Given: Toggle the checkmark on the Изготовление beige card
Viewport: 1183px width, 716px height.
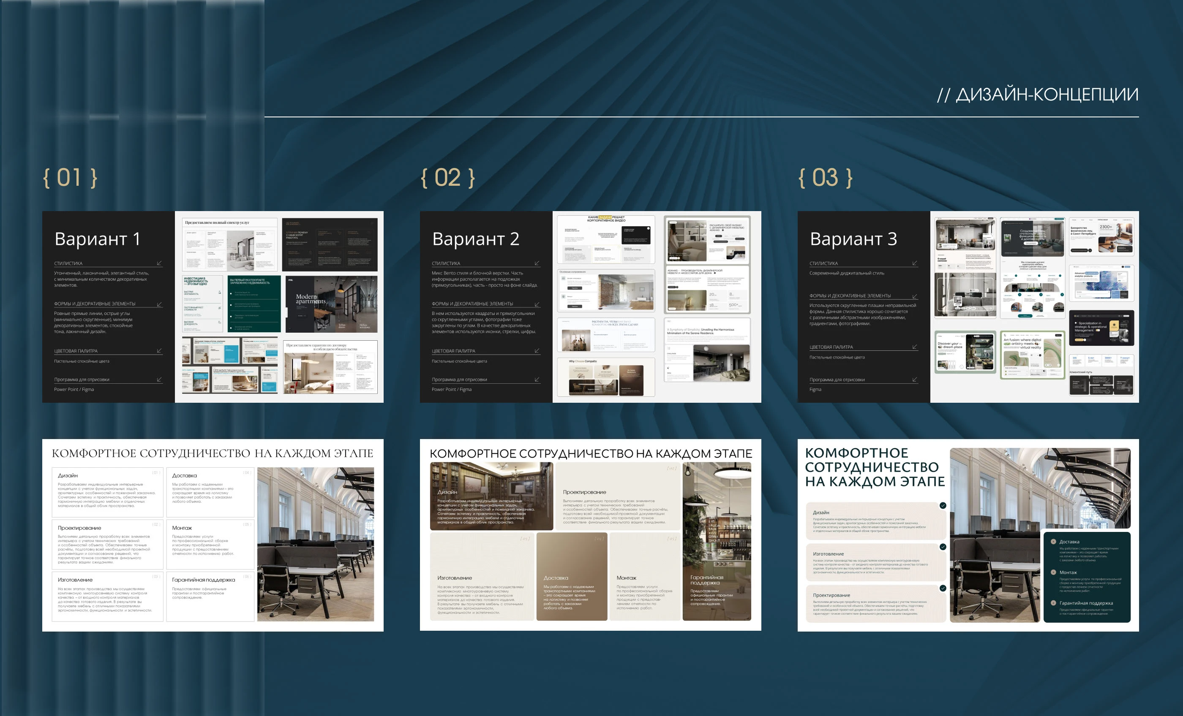Looking at the screenshot, I should 943,547.
